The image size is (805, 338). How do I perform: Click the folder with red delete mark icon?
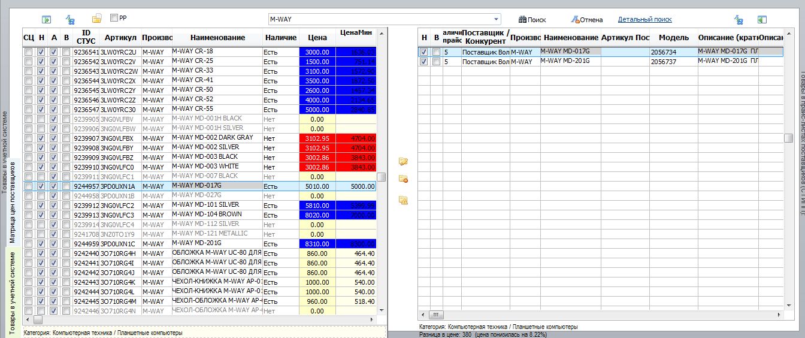tap(404, 179)
